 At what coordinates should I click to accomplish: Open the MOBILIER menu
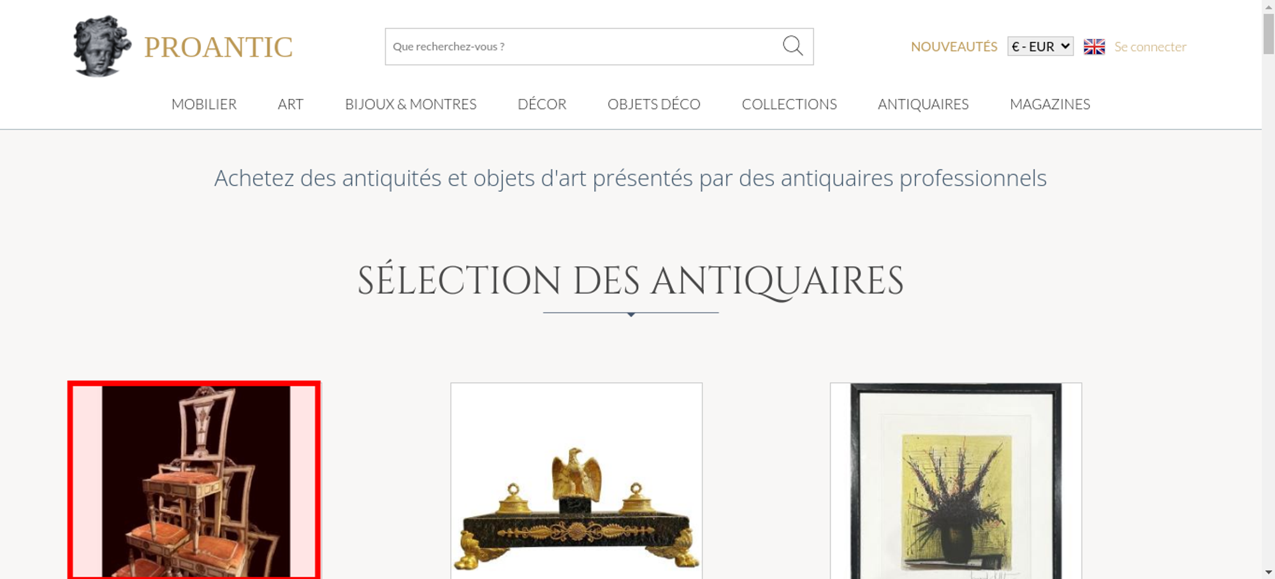coord(204,104)
